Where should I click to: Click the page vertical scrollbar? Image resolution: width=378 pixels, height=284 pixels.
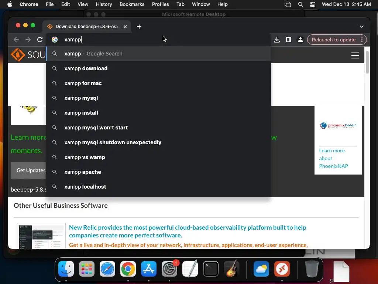coord(367,62)
